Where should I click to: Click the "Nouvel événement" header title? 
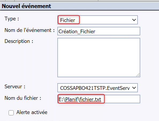click(x=26, y=6)
